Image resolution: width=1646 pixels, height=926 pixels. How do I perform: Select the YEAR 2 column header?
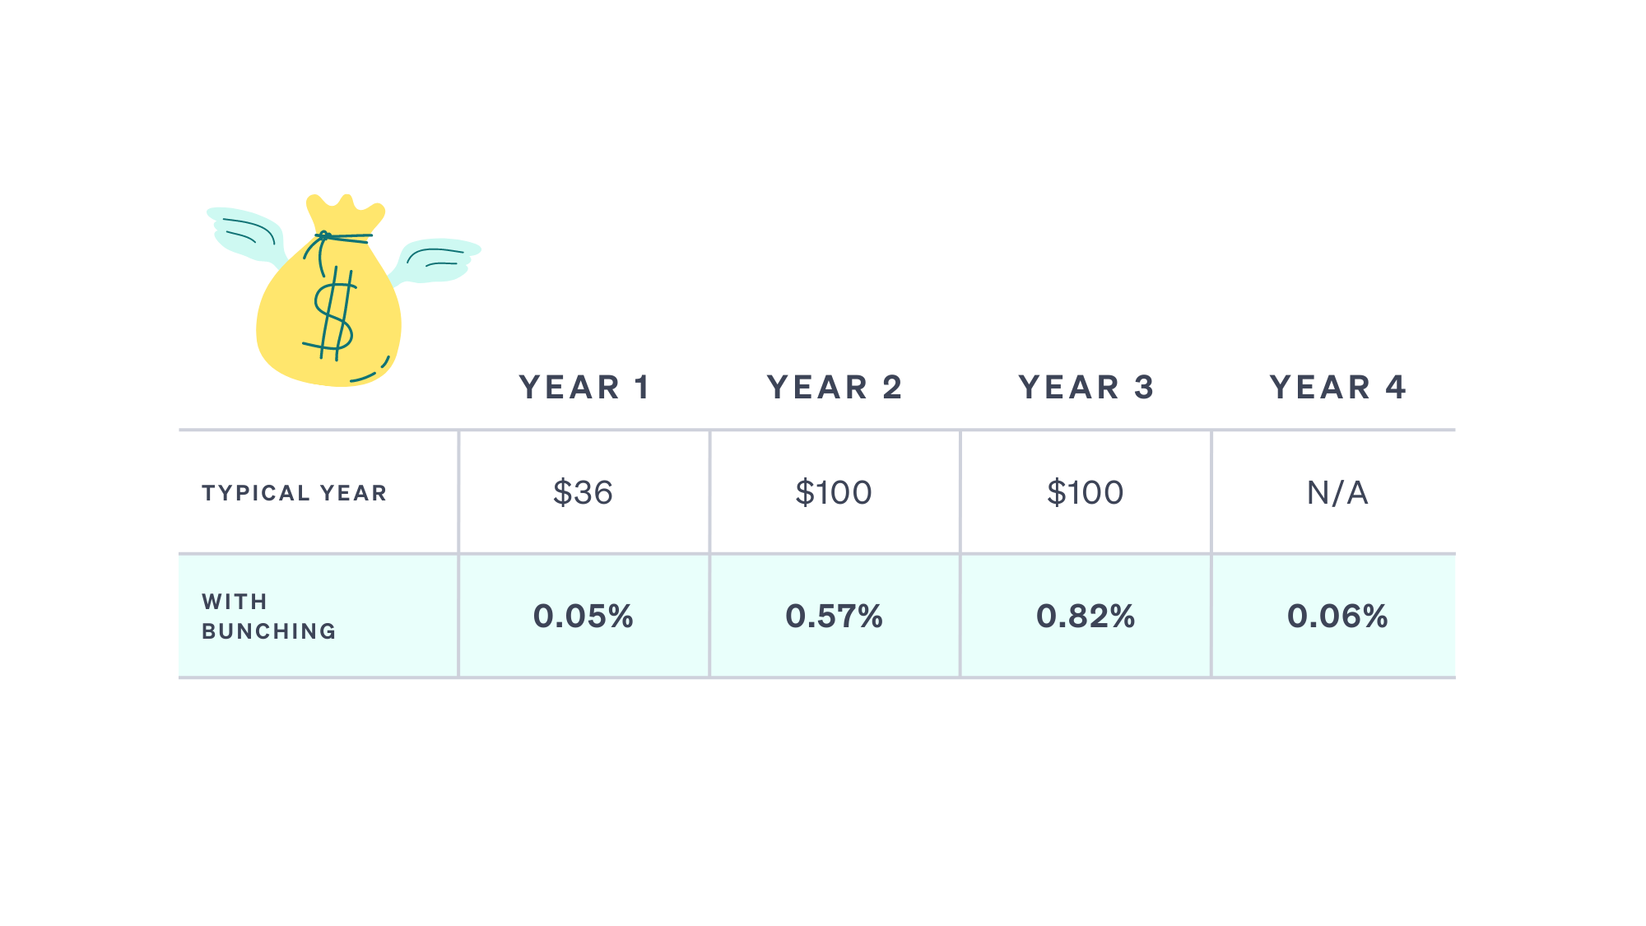point(835,387)
